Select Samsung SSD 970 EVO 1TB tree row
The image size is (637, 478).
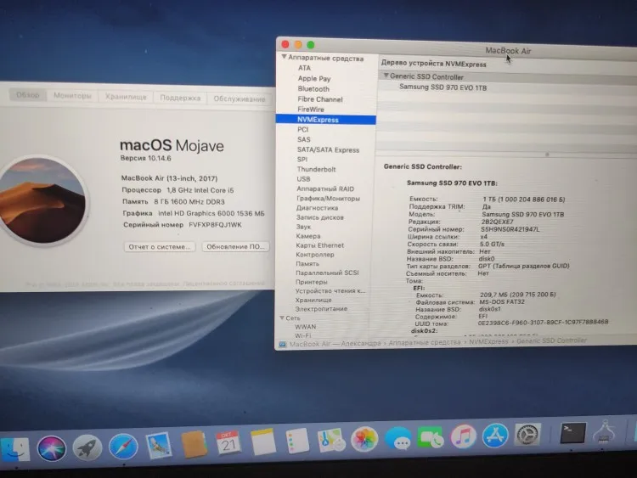click(443, 87)
